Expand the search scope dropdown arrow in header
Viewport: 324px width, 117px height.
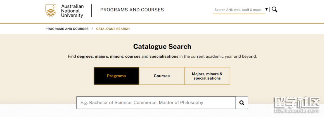(x=267, y=9)
